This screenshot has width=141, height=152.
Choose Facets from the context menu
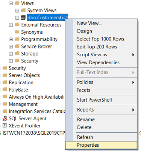101,90
